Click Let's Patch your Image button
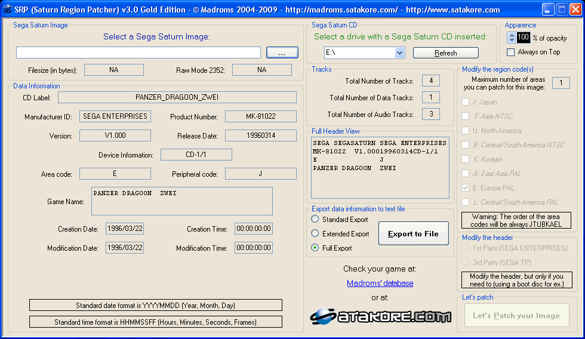 tap(517, 316)
